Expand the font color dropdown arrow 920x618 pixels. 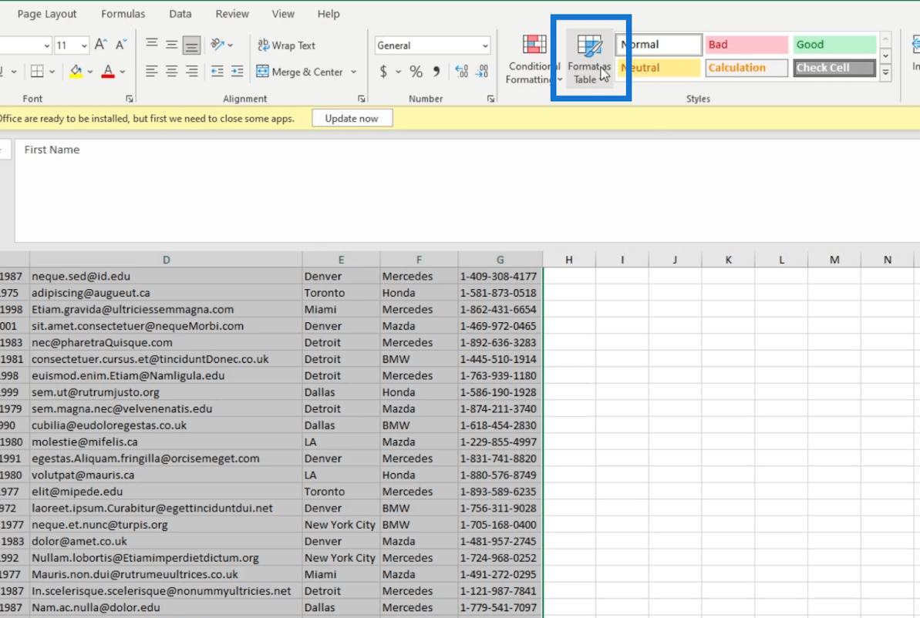123,72
